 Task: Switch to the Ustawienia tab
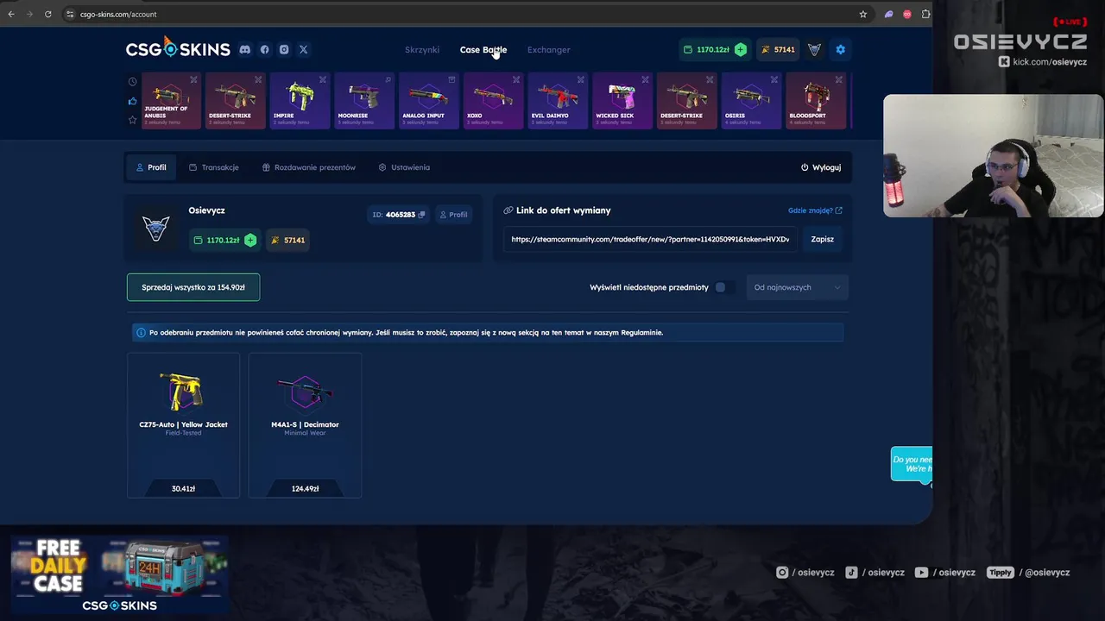(404, 167)
